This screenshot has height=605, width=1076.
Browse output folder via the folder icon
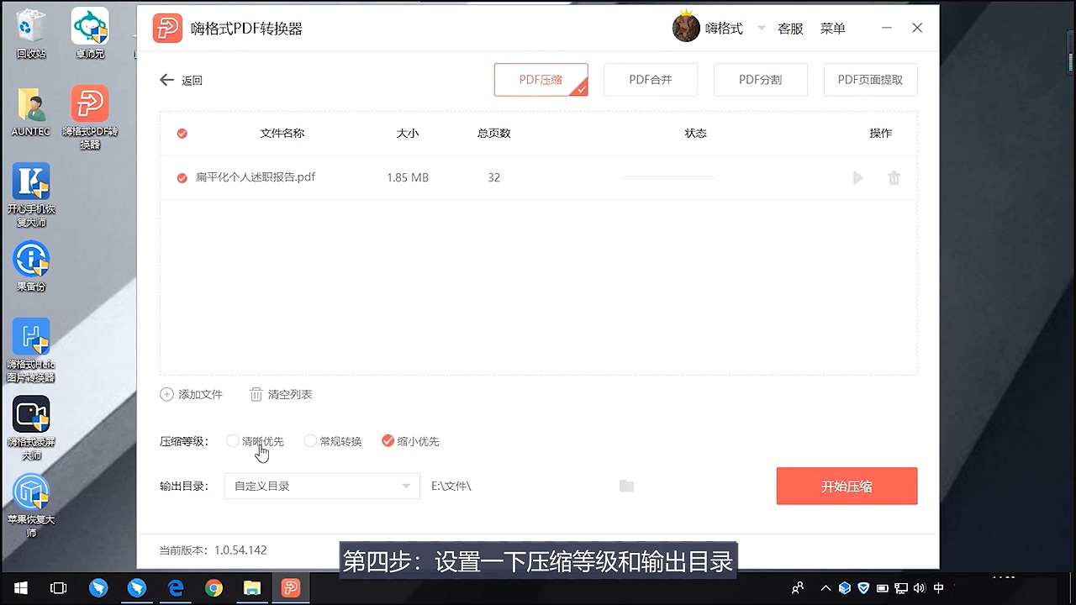625,486
